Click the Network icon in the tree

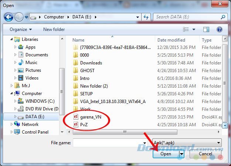coord(17,124)
